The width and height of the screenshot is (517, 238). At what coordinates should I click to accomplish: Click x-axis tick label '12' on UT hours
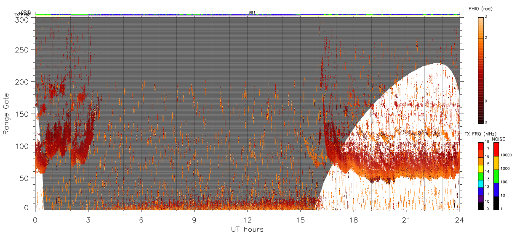click(x=247, y=220)
